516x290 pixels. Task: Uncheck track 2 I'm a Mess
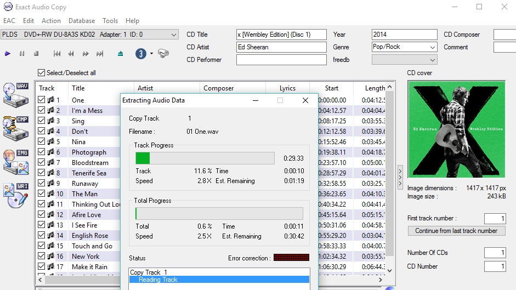pyautogui.click(x=41, y=110)
